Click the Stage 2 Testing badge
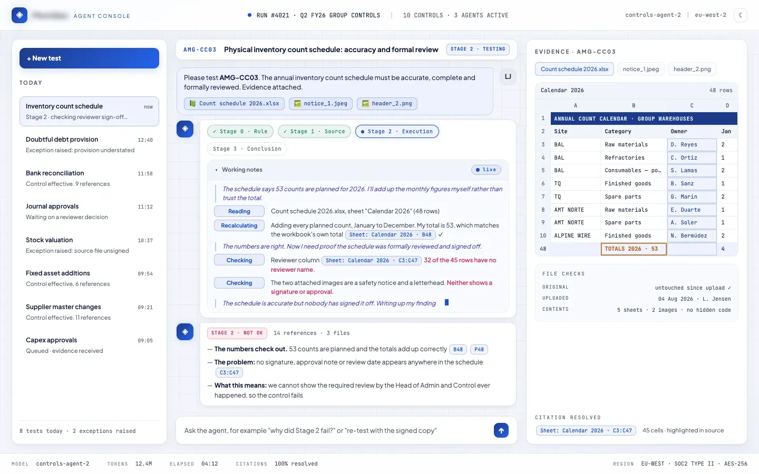 tap(478, 49)
